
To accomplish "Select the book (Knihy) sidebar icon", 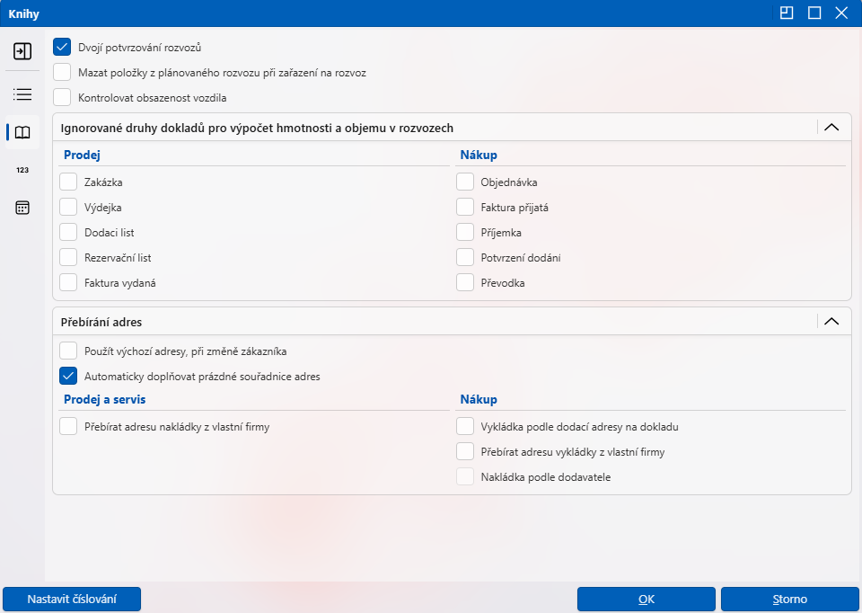I will 22,132.
